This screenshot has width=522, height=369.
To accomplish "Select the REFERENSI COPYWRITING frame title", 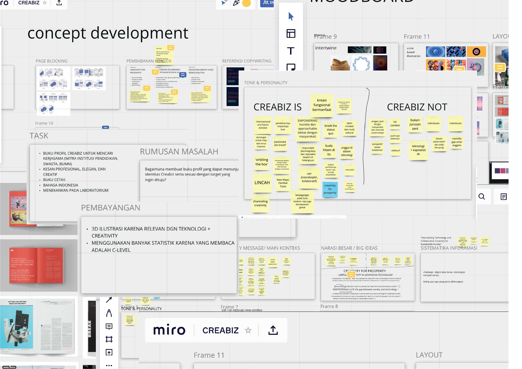I will point(247,61).
